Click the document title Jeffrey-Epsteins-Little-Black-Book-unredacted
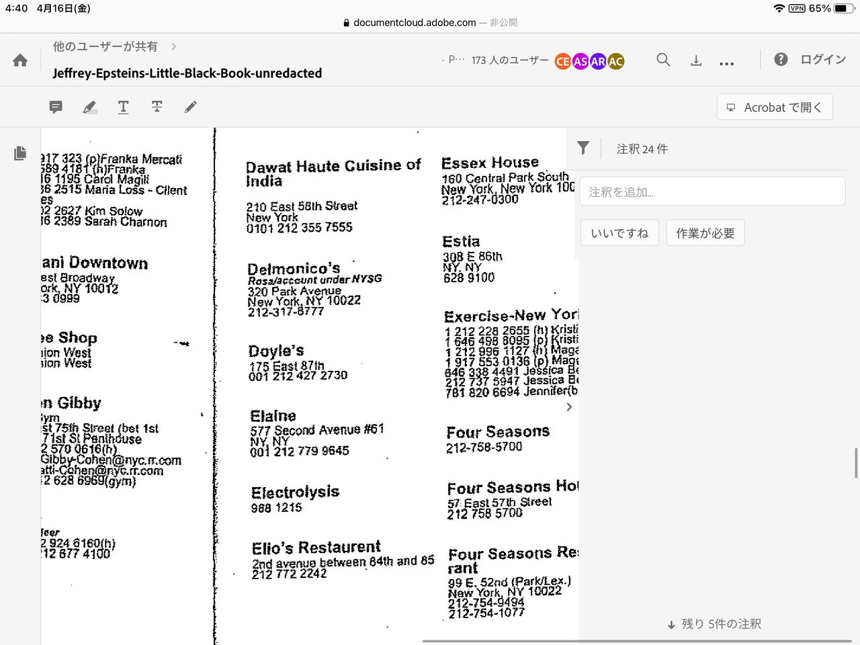 click(x=187, y=73)
